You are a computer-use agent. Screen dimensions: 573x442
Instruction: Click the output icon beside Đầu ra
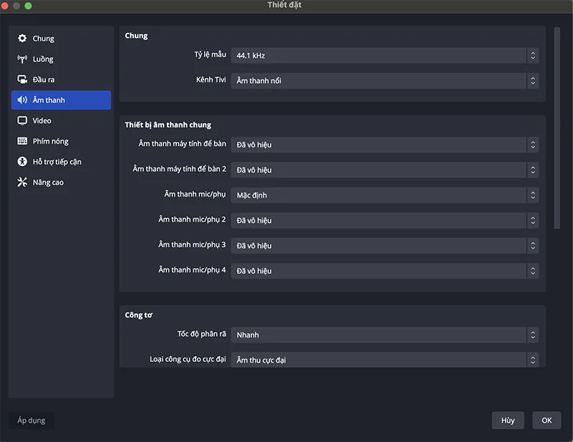point(22,79)
